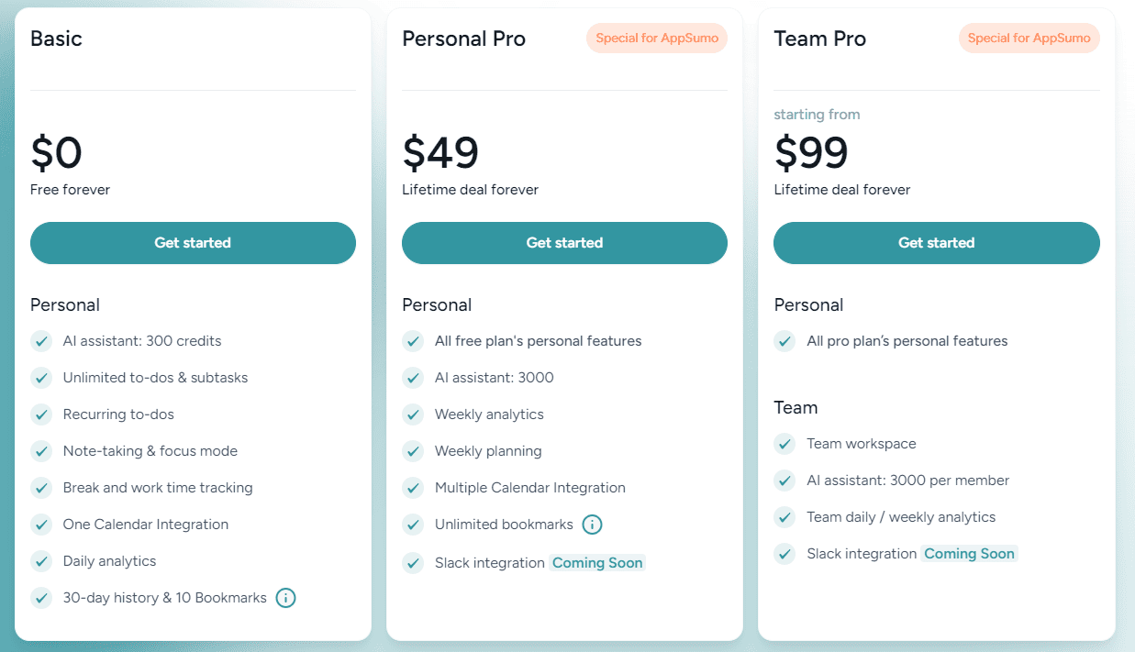1135x652 pixels.
Task: Click the checkmark beside Daily analytics
Action: [x=41, y=560]
